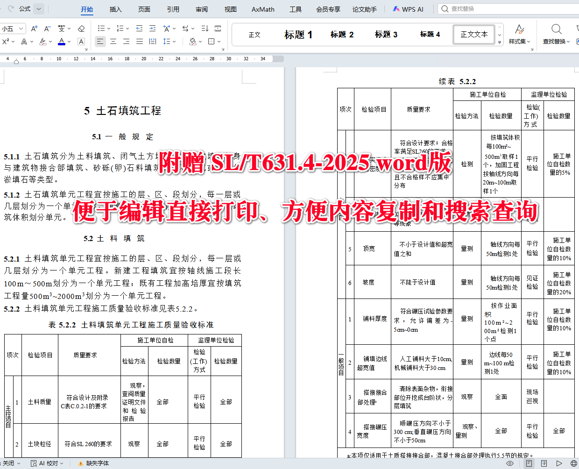Open line spacing options dropdown
Viewport: 579px width, 469px height.
175,42
